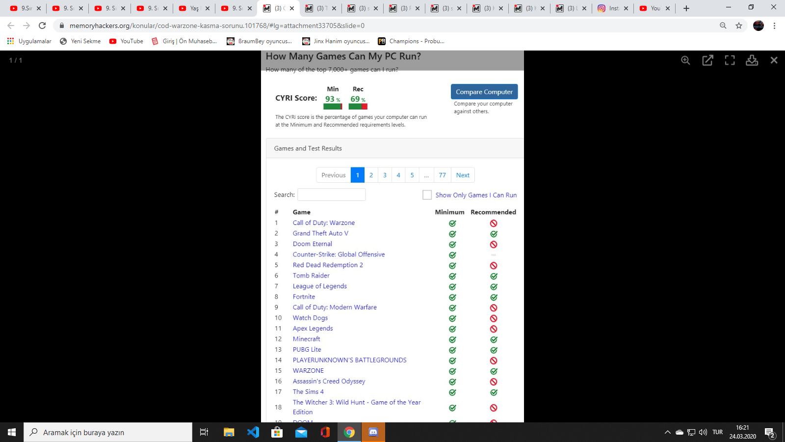Click the Chrome address bar URL
The image size is (785, 442).
[217, 26]
